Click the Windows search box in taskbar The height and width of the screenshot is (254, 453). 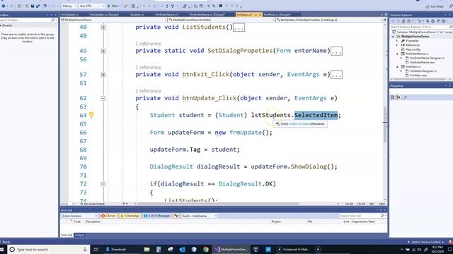tap(48, 249)
